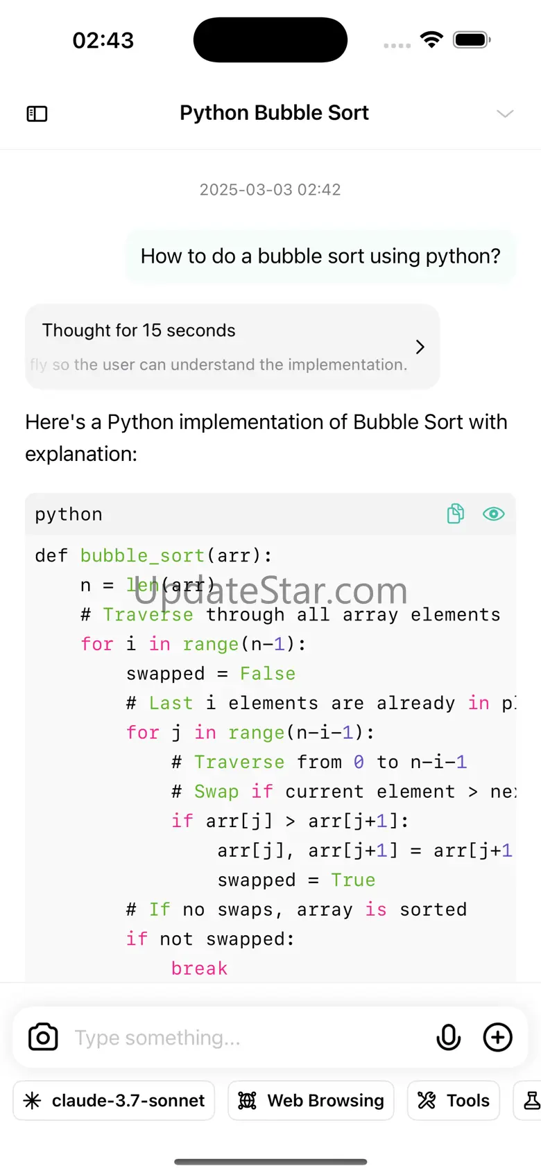Tap the home indicator bar

[x=270, y=1162]
